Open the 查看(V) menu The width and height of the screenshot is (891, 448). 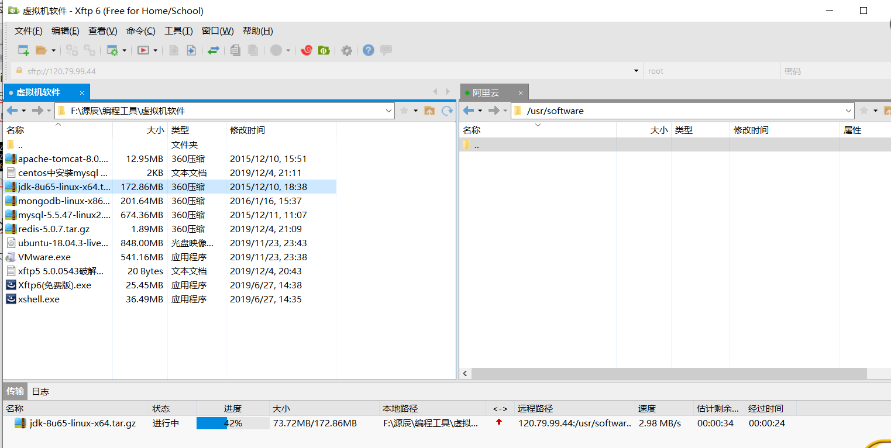[102, 31]
